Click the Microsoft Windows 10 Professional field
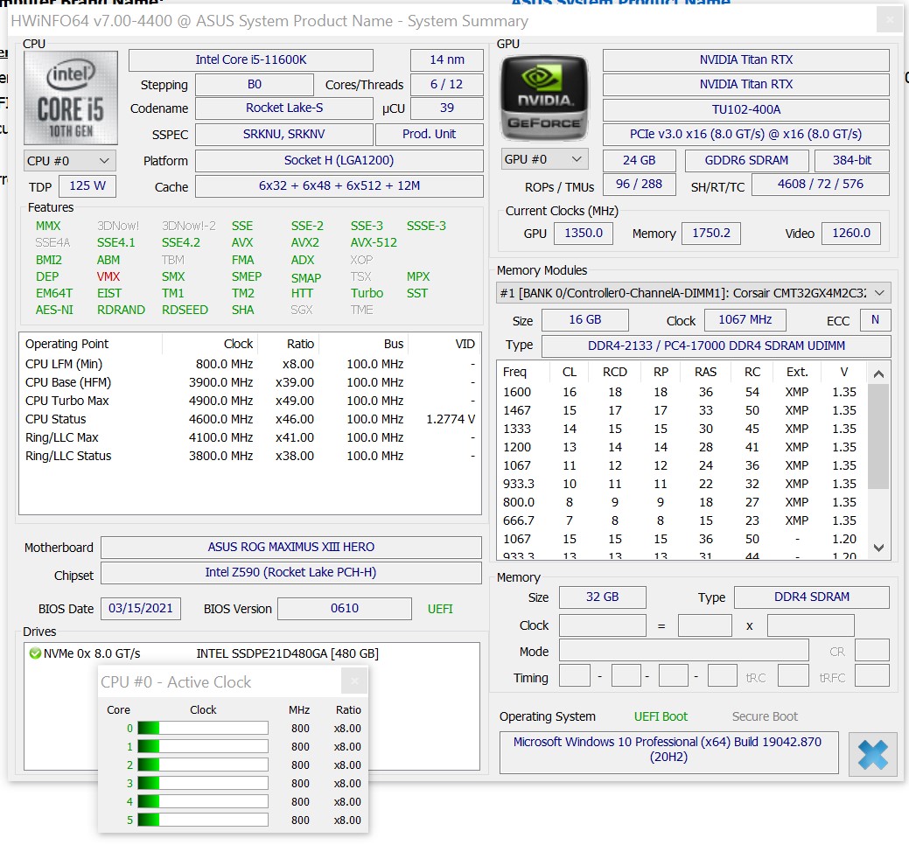The image size is (909, 845). 669,751
